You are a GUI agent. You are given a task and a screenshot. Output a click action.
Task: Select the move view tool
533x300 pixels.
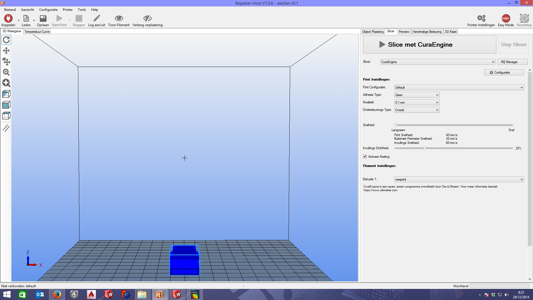(x=6, y=51)
